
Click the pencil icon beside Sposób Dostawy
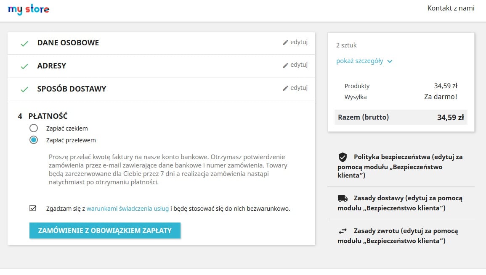[286, 89]
